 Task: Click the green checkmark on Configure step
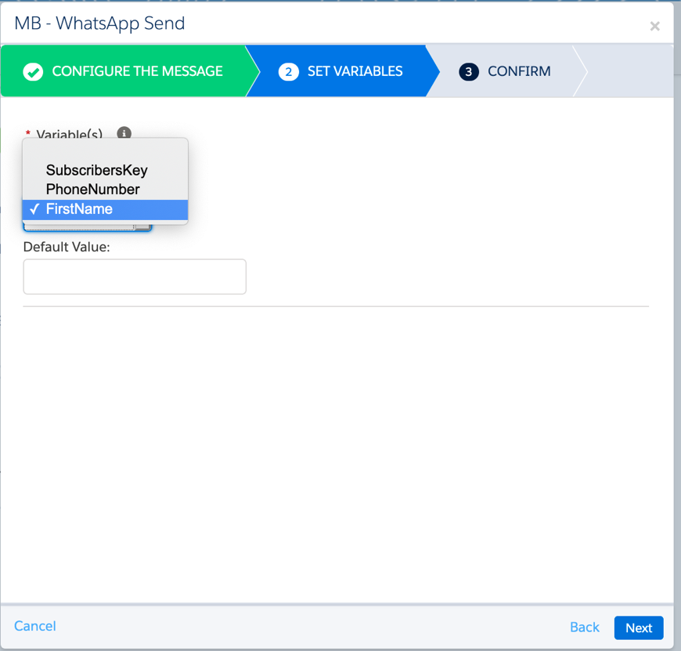[x=33, y=72]
